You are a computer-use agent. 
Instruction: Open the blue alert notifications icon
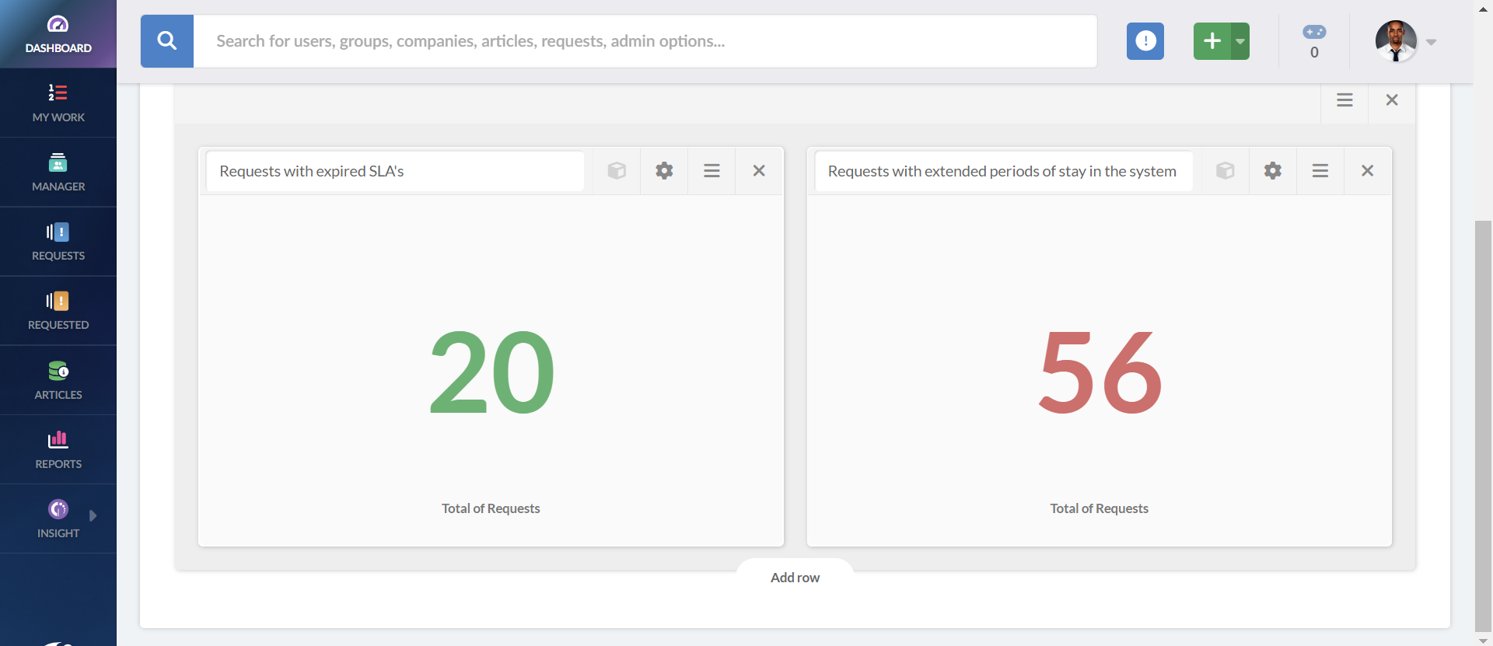pos(1145,41)
